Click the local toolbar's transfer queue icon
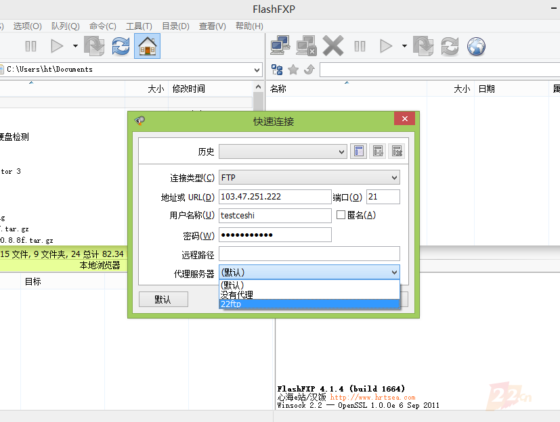 tap(94, 46)
